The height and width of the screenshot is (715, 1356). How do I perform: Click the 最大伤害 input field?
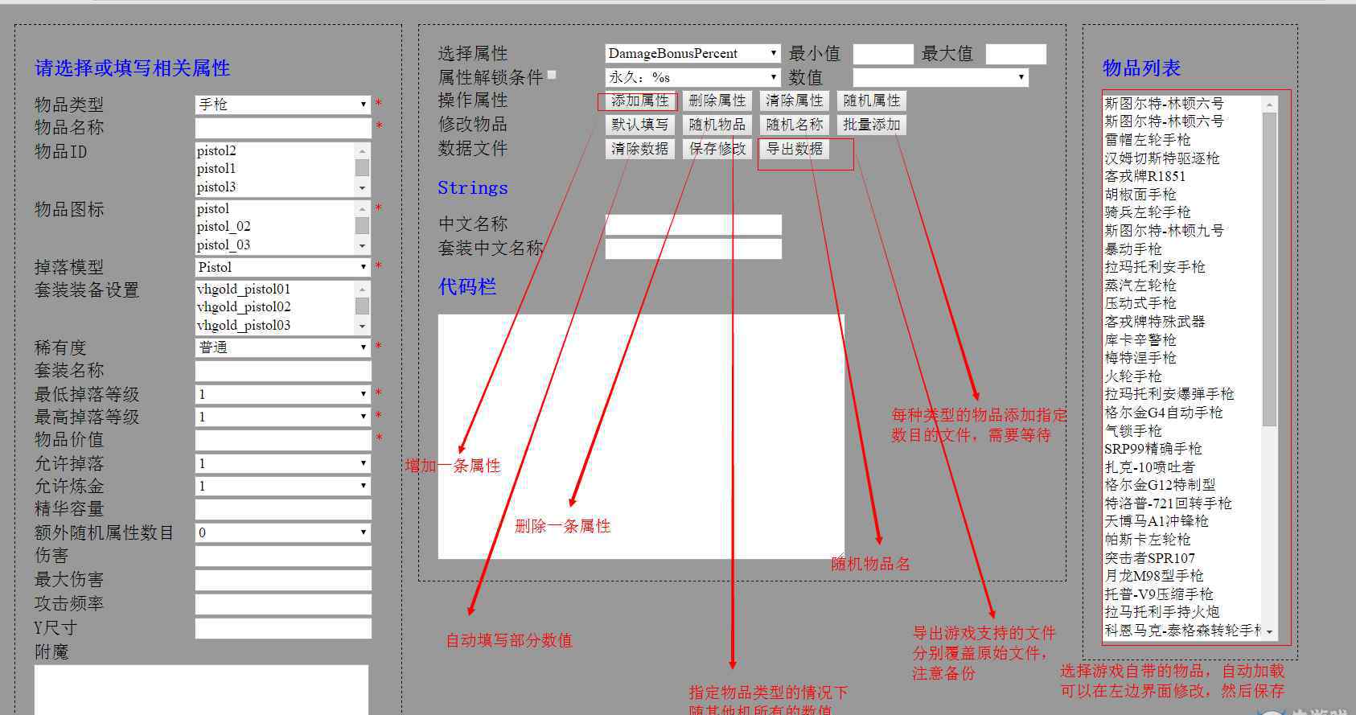click(283, 580)
